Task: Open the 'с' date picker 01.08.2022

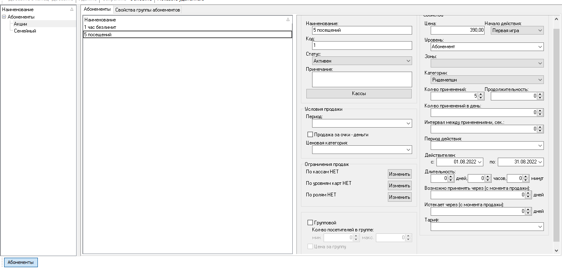Action: (460, 162)
